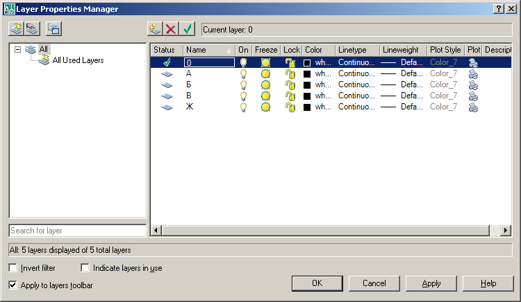
Task: Sort by the Lock column header
Action: click(x=291, y=50)
